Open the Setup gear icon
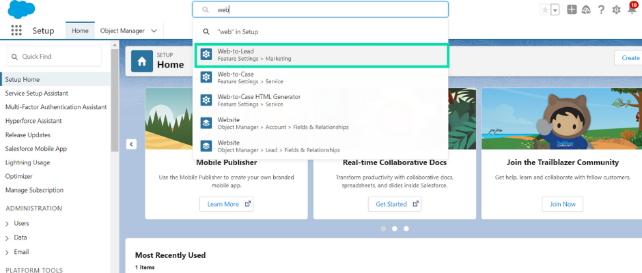The height and width of the screenshot is (273, 642). [616, 10]
